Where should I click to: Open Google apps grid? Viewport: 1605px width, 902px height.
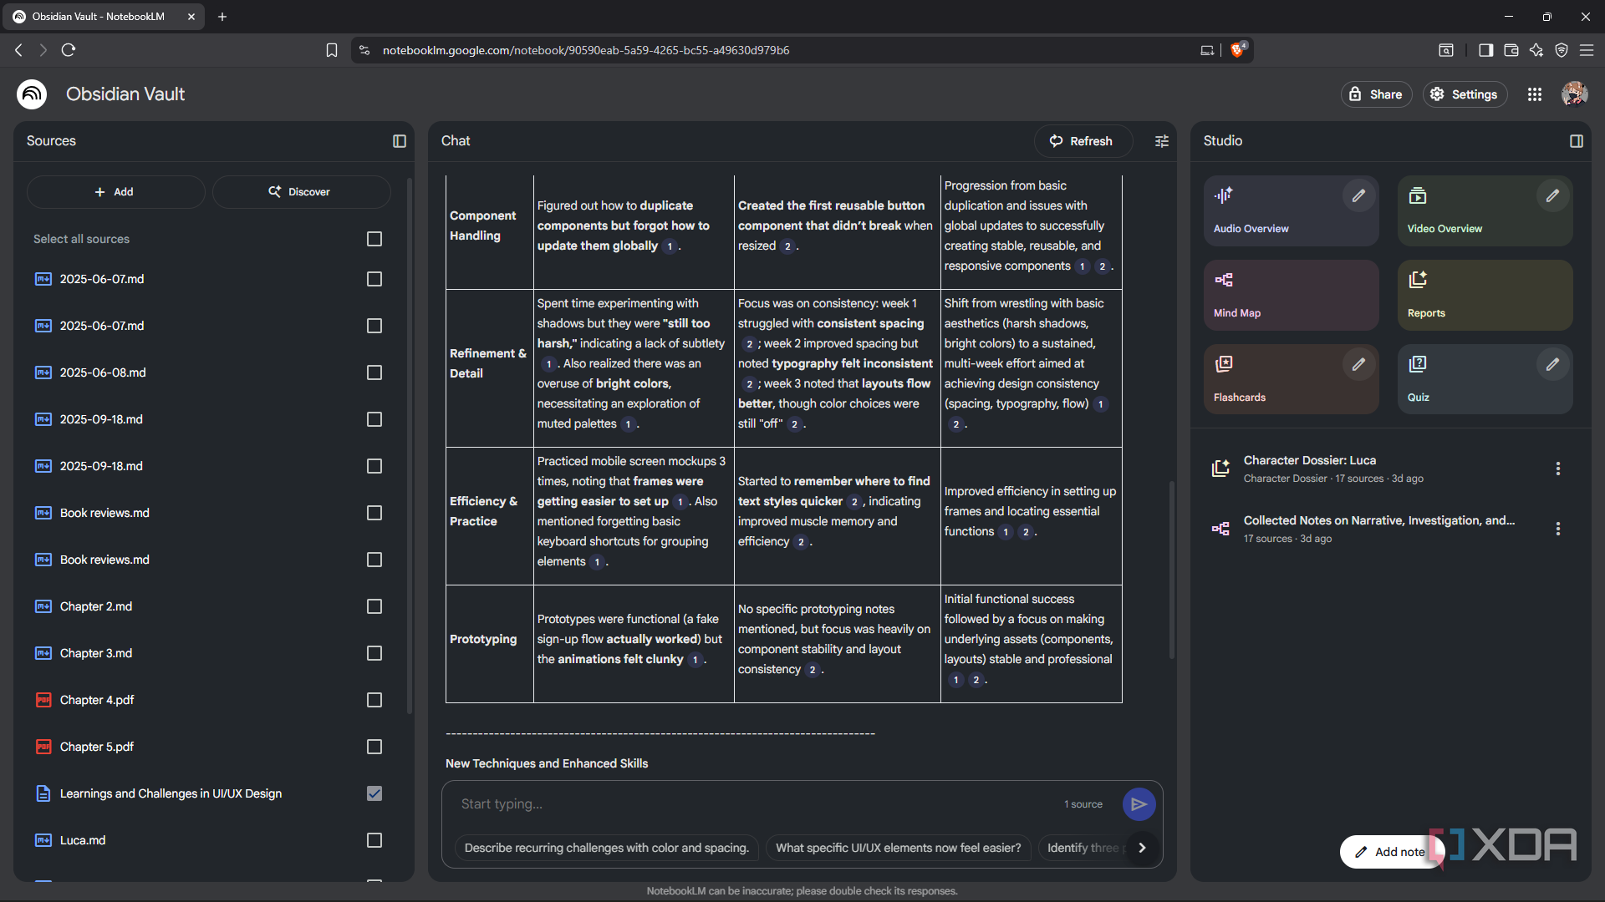pos(1535,94)
